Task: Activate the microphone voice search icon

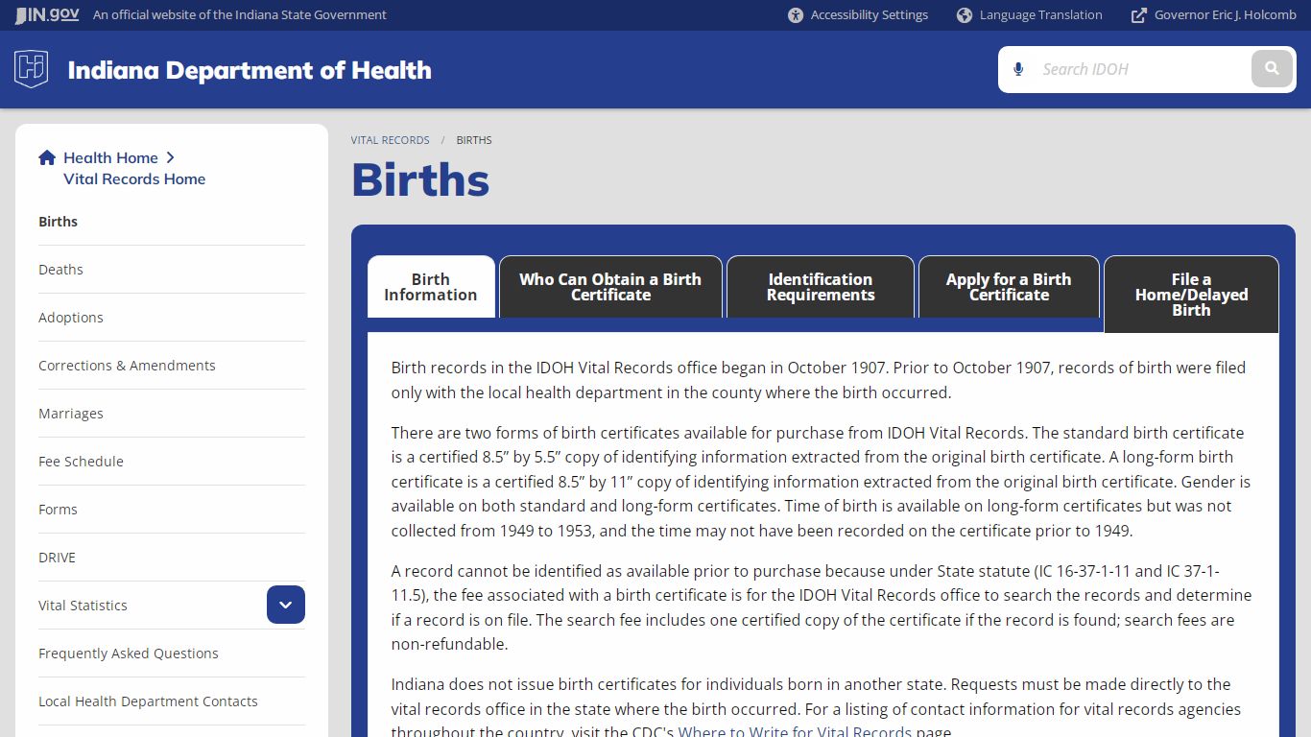Action: (1019, 69)
